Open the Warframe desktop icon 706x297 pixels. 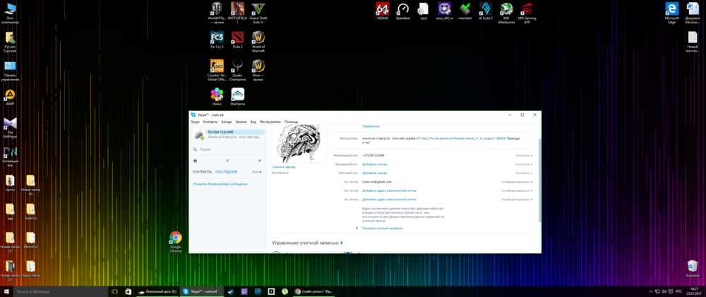238,95
